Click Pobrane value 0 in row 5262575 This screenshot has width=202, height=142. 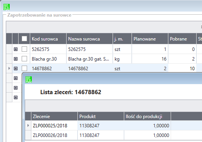[x=182, y=49]
